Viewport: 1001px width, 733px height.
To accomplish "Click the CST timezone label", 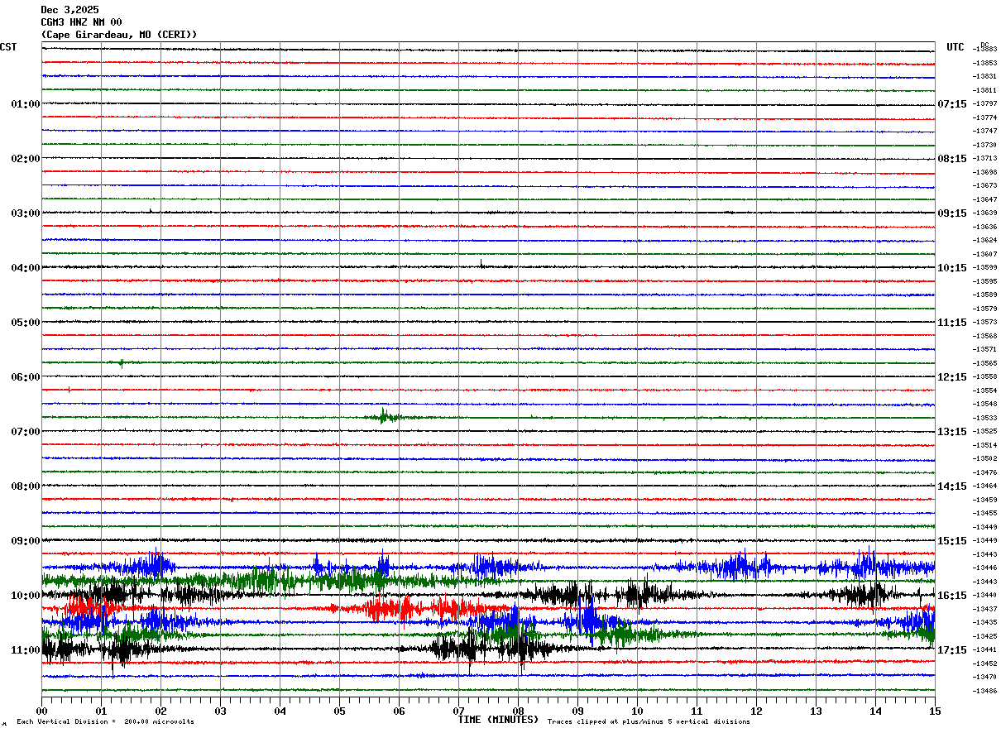I will (x=8, y=47).
